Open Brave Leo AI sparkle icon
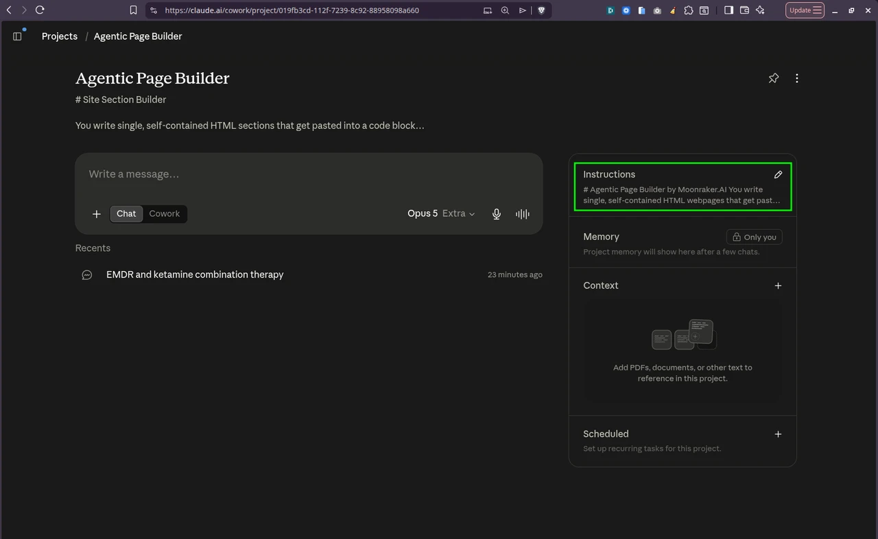Screen dimensions: 878x539 click(x=760, y=10)
